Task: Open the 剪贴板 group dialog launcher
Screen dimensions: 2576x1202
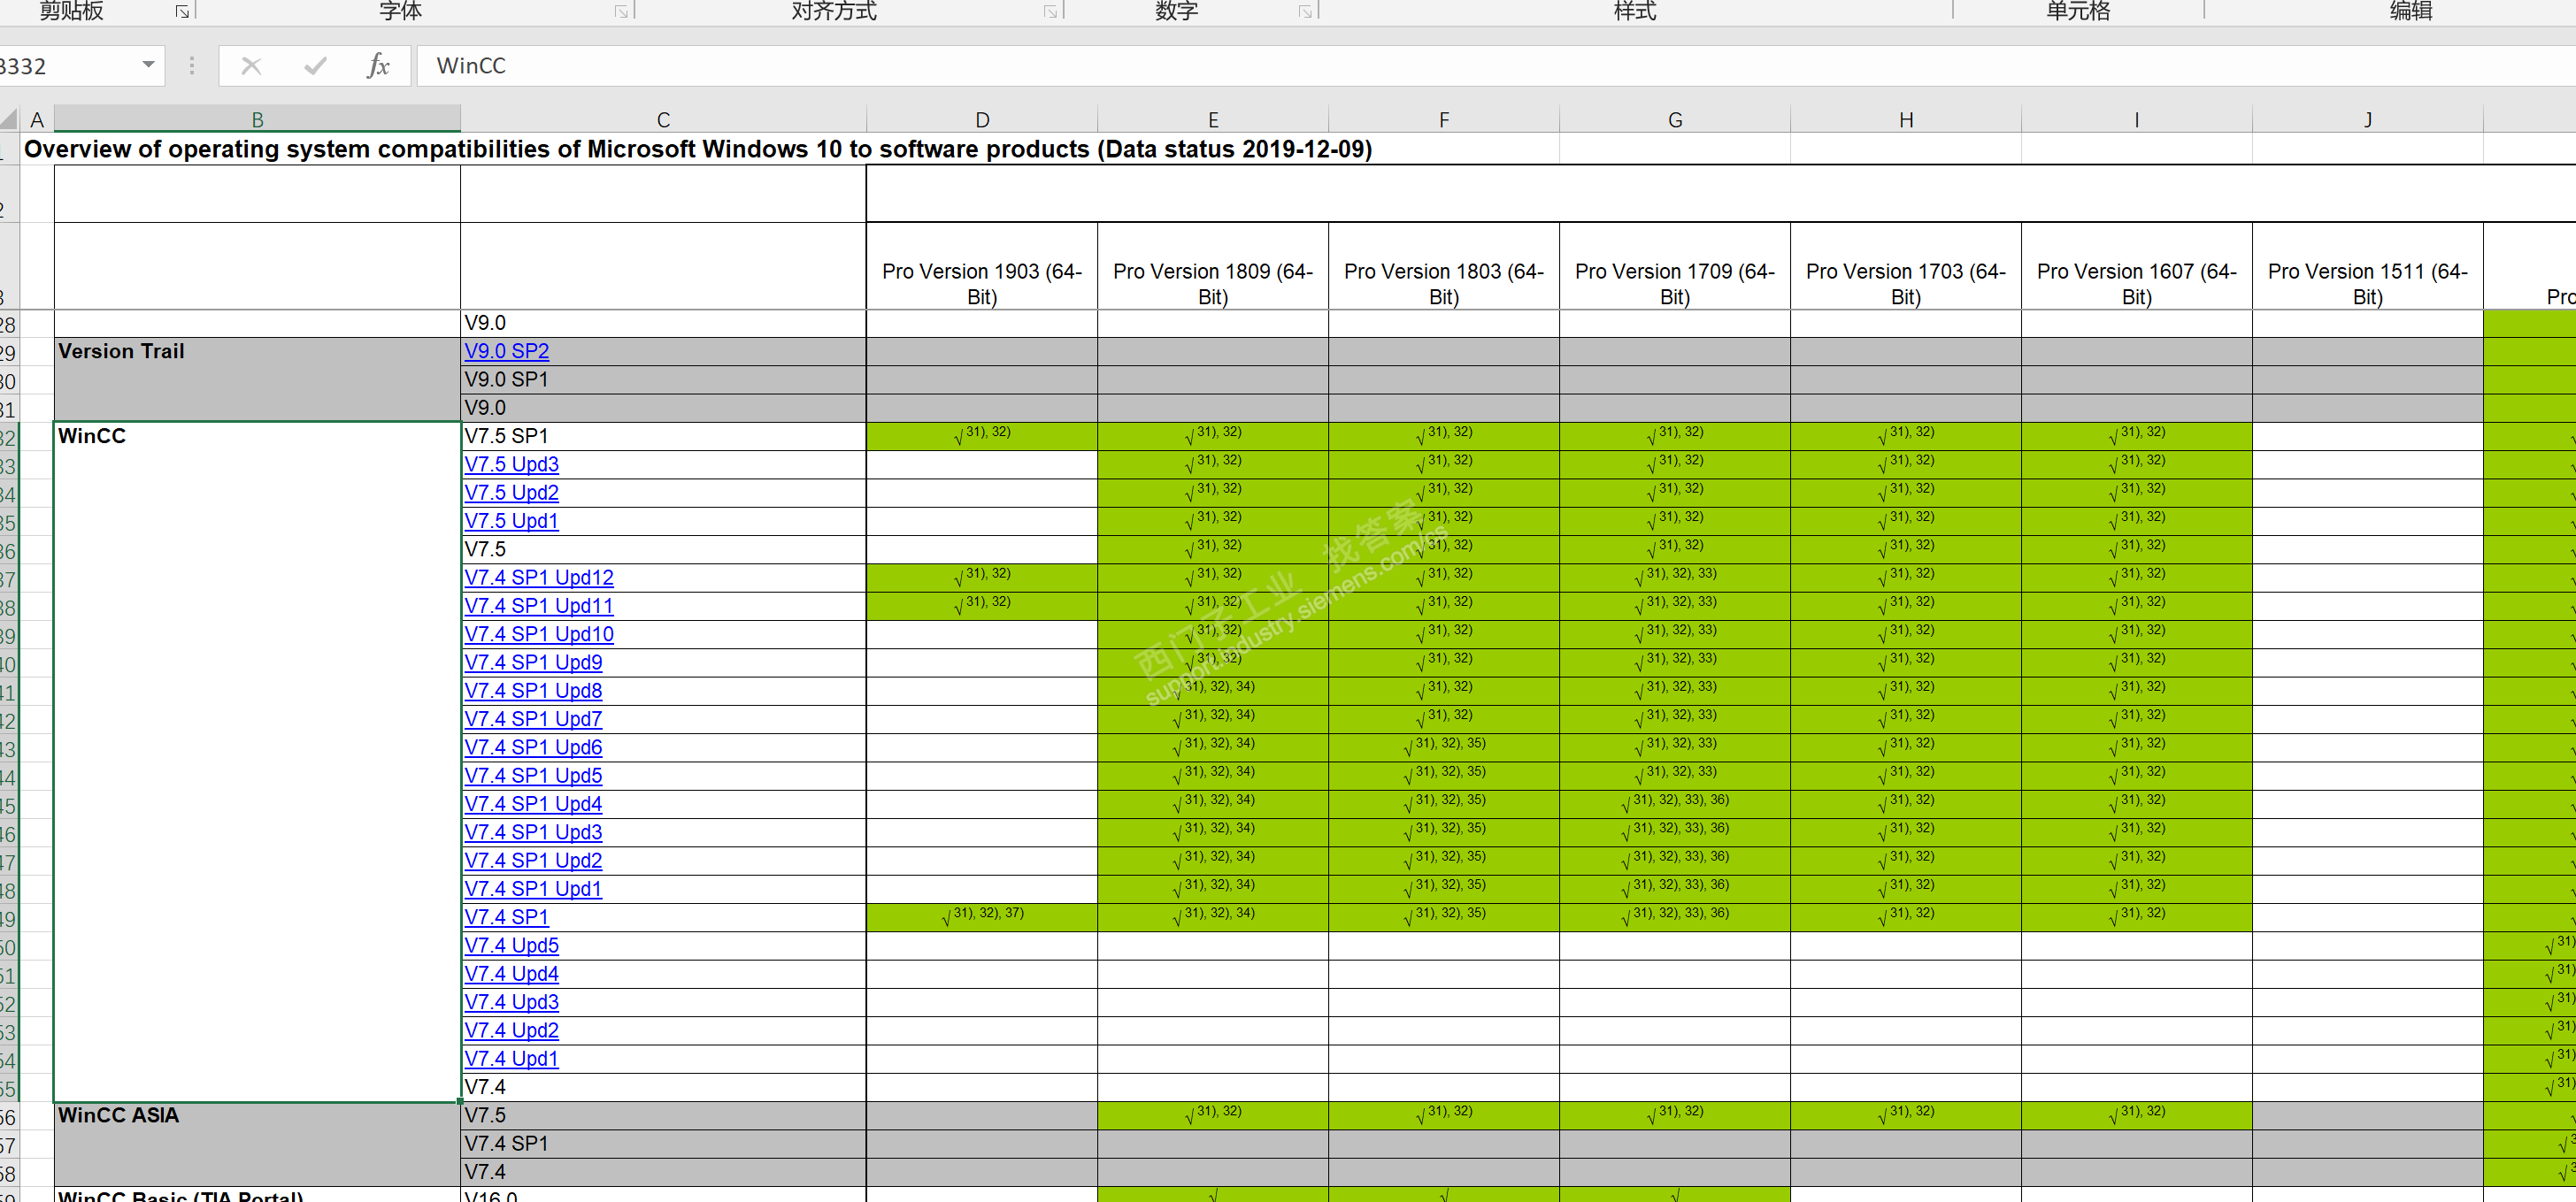Action: pos(182,12)
